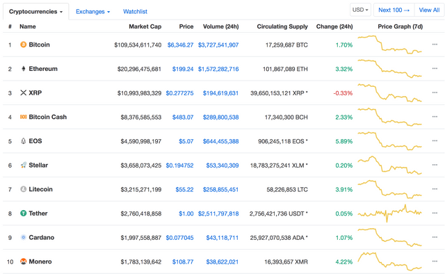Click the Stellar rocket icon
The image size is (445, 274).
point(23,165)
